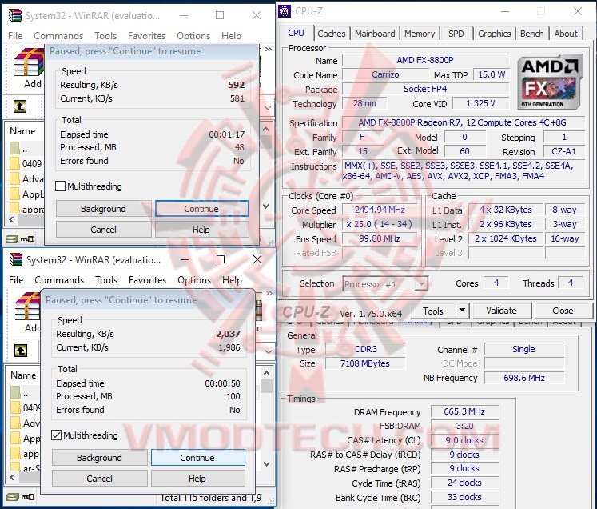The width and height of the screenshot is (597, 509).
Task: Cancel the bottom WinRAR operation
Action: point(99,478)
